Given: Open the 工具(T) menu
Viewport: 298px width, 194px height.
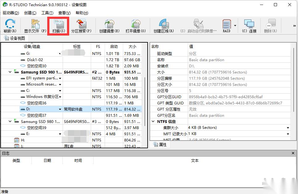Looking at the screenshot, I should tap(47, 13).
